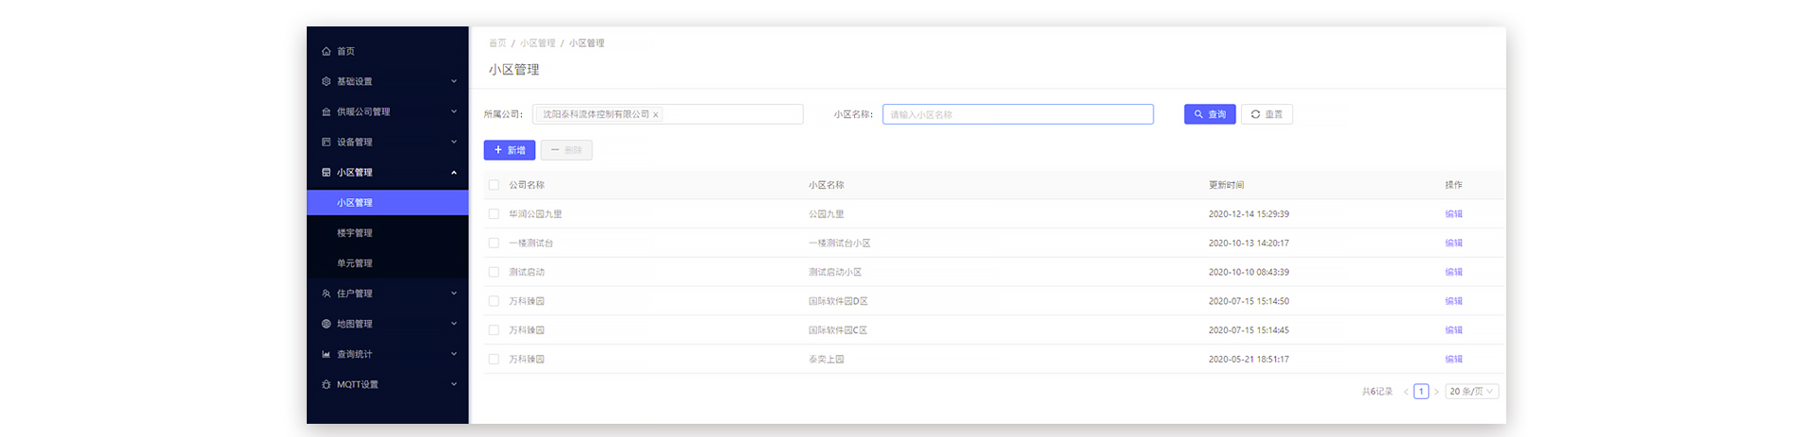Image resolution: width=1812 pixels, height=437 pixels.
Task: Click the 地图管理 globe icon
Action: (327, 324)
